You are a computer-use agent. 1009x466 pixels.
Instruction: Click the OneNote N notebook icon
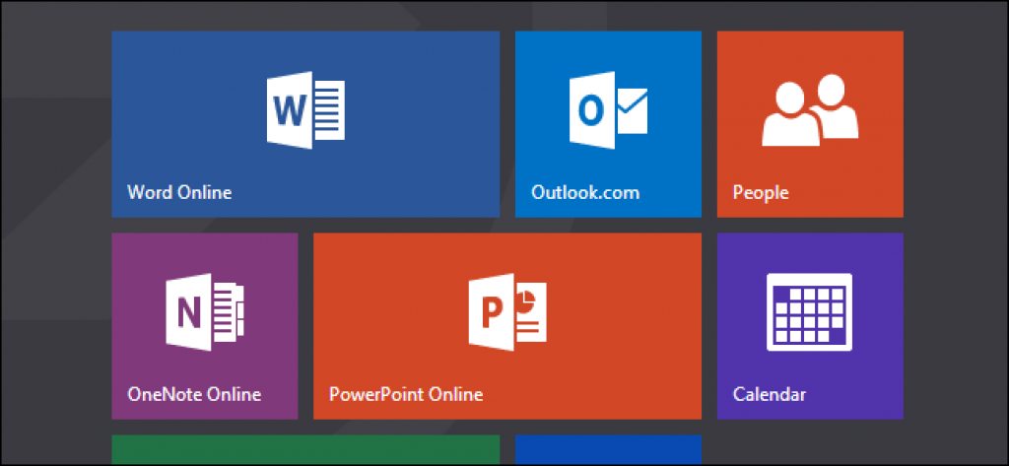click(x=204, y=311)
